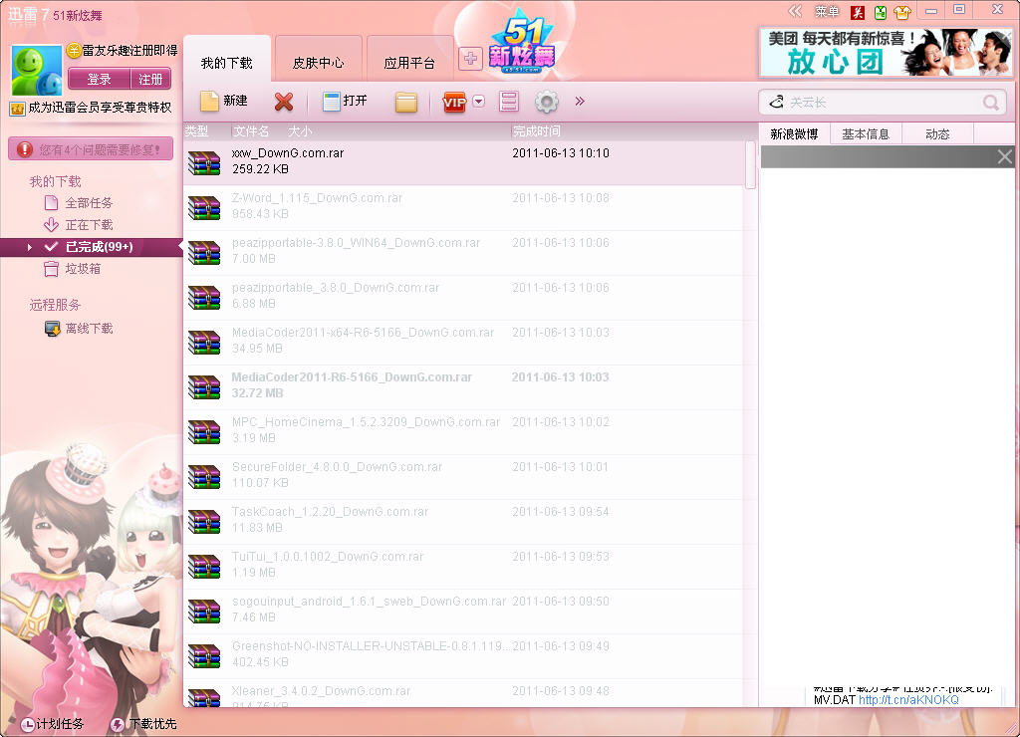
Task: Click the 雷友乐趣注册即得 promo text
Action: tap(129, 50)
